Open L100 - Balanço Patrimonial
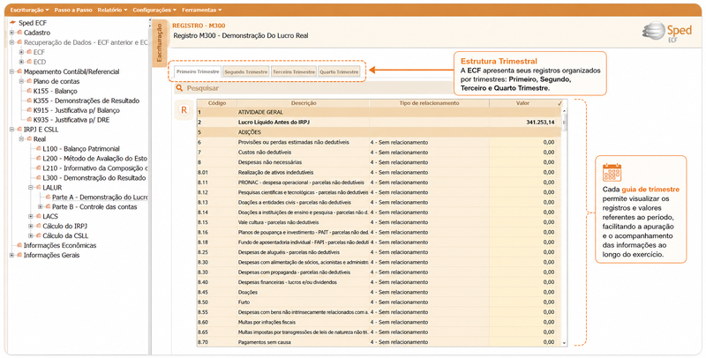Screen dimensions: 706x358 (81, 149)
